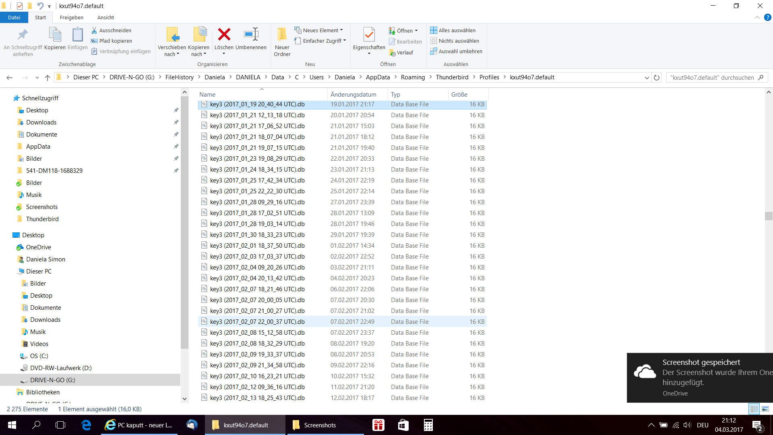Sort the list by Änderungsdatum column header
The image size is (773, 435).
point(353,94)
